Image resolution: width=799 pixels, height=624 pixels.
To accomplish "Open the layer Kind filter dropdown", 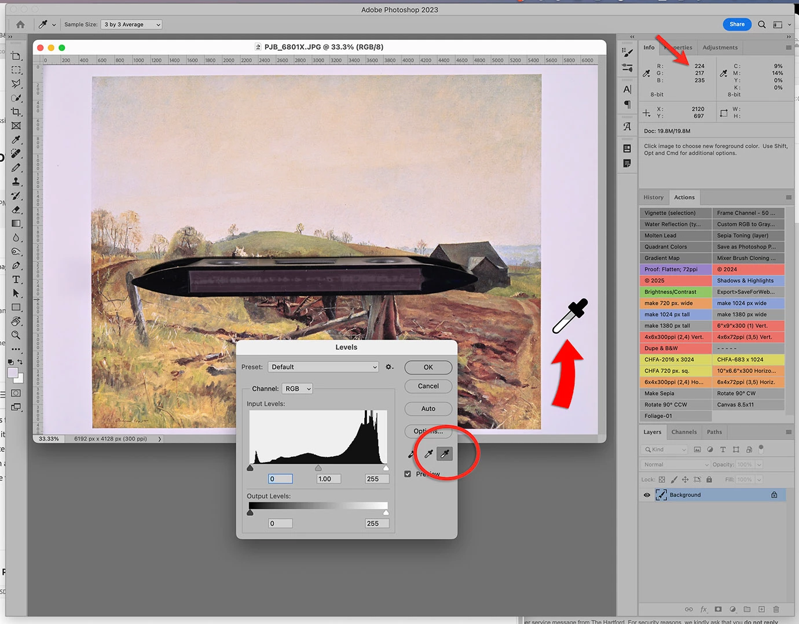I will (x=665, y=449).
